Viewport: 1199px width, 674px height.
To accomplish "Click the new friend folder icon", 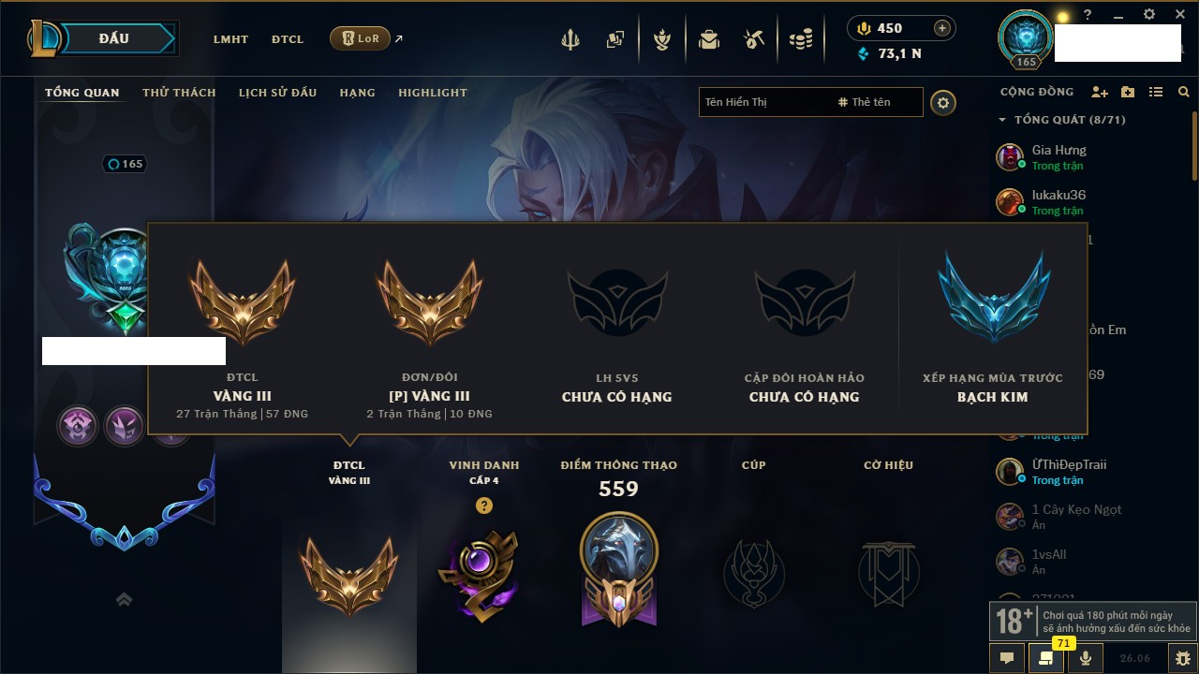I will click(1128, 92).
